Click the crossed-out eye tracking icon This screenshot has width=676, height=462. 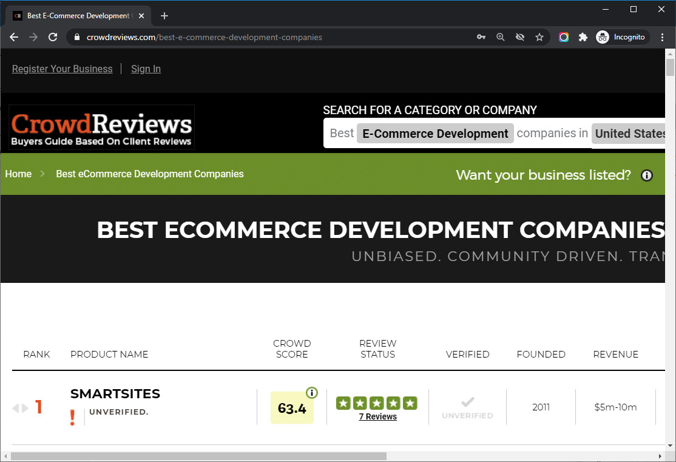[520, 37]
